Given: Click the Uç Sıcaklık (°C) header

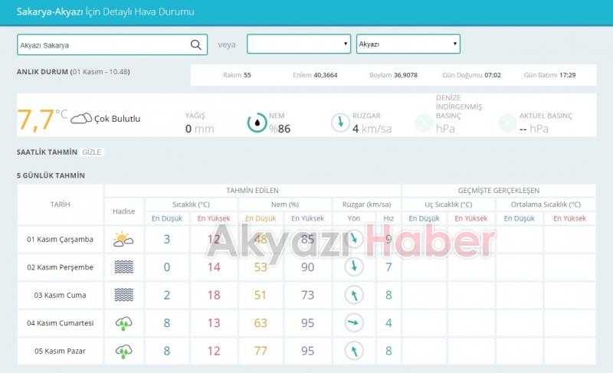Looking at the screenshot, I should pyautogui.click(x=448, y=204).
